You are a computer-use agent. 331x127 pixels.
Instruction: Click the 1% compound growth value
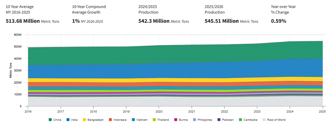click(76, 21)
